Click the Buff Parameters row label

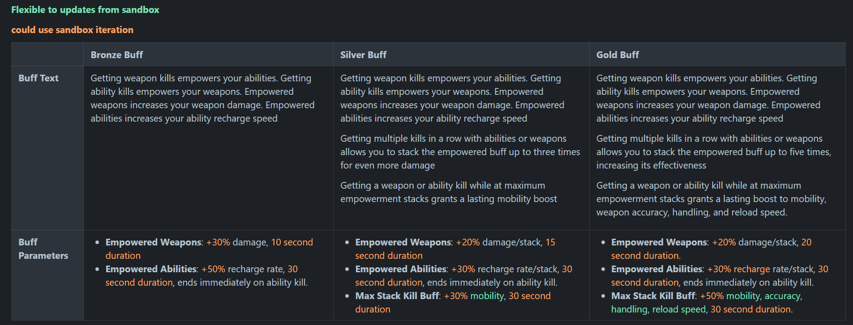[43, 249]
